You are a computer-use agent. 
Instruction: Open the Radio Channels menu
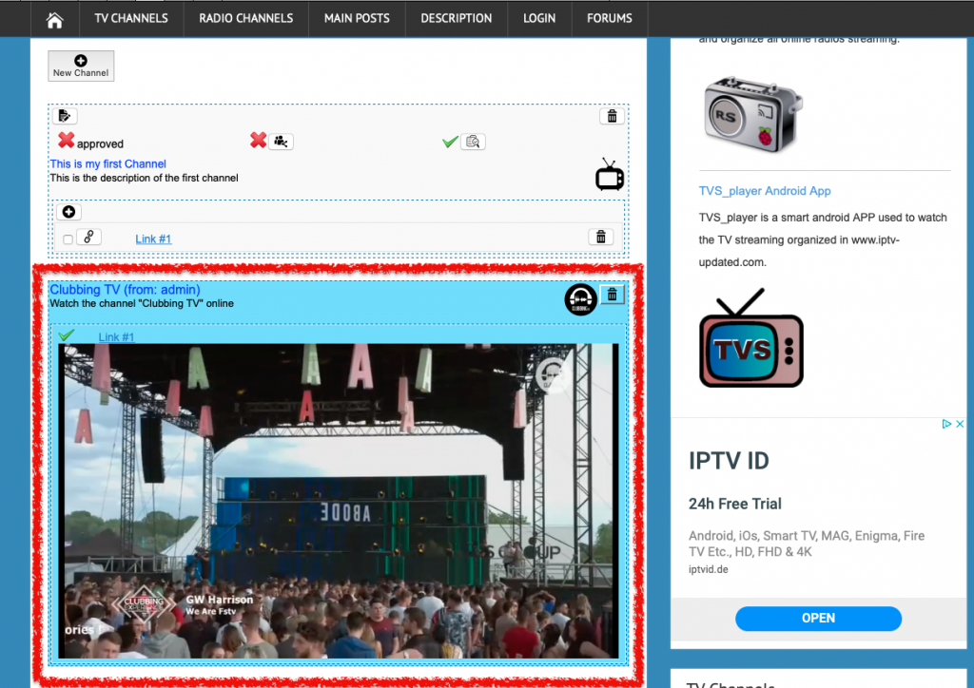[246, 19]
